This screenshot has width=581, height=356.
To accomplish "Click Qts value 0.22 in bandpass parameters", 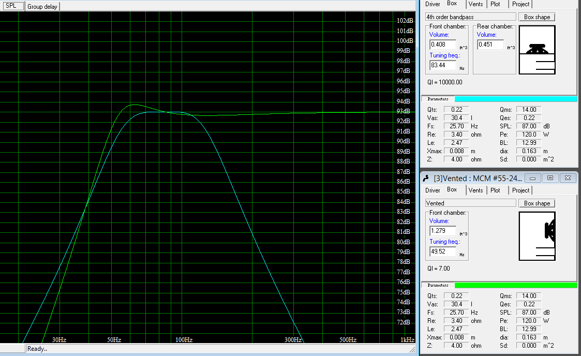I will [456, 110].
